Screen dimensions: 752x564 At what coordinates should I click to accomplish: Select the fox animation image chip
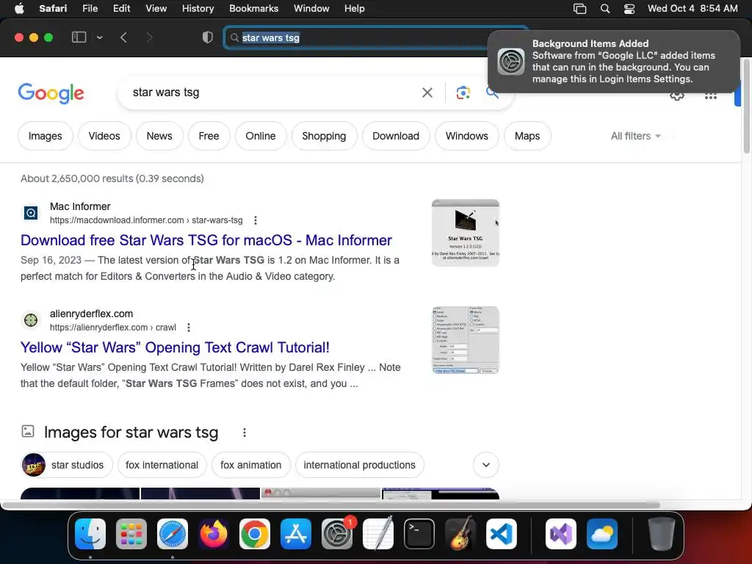tap(251, 465)
